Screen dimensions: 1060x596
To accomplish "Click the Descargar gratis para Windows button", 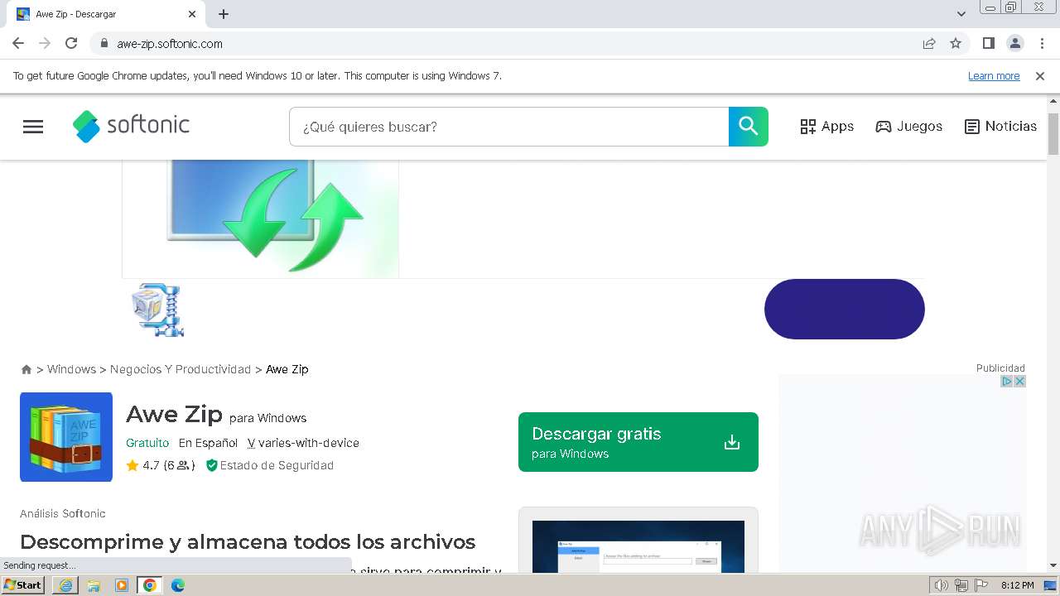I will tap(638, 442).
